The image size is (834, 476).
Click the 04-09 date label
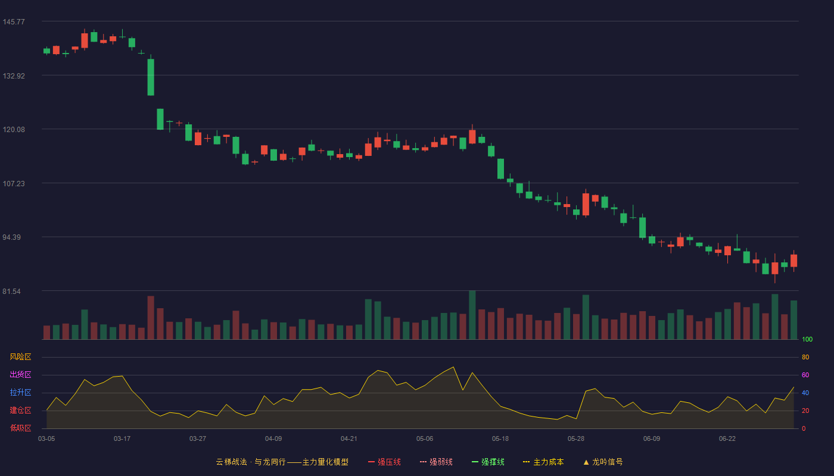[x=273, y=439]
